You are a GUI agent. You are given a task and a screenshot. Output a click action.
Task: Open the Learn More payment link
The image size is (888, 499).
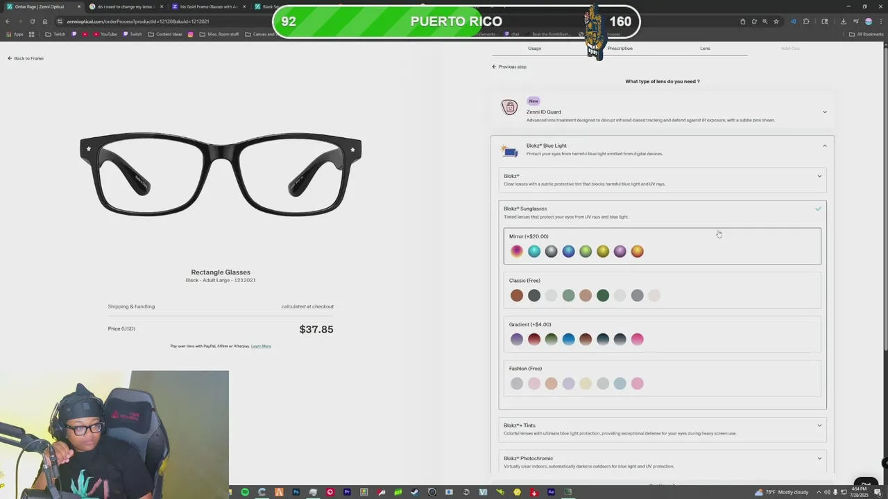(261, 346)
